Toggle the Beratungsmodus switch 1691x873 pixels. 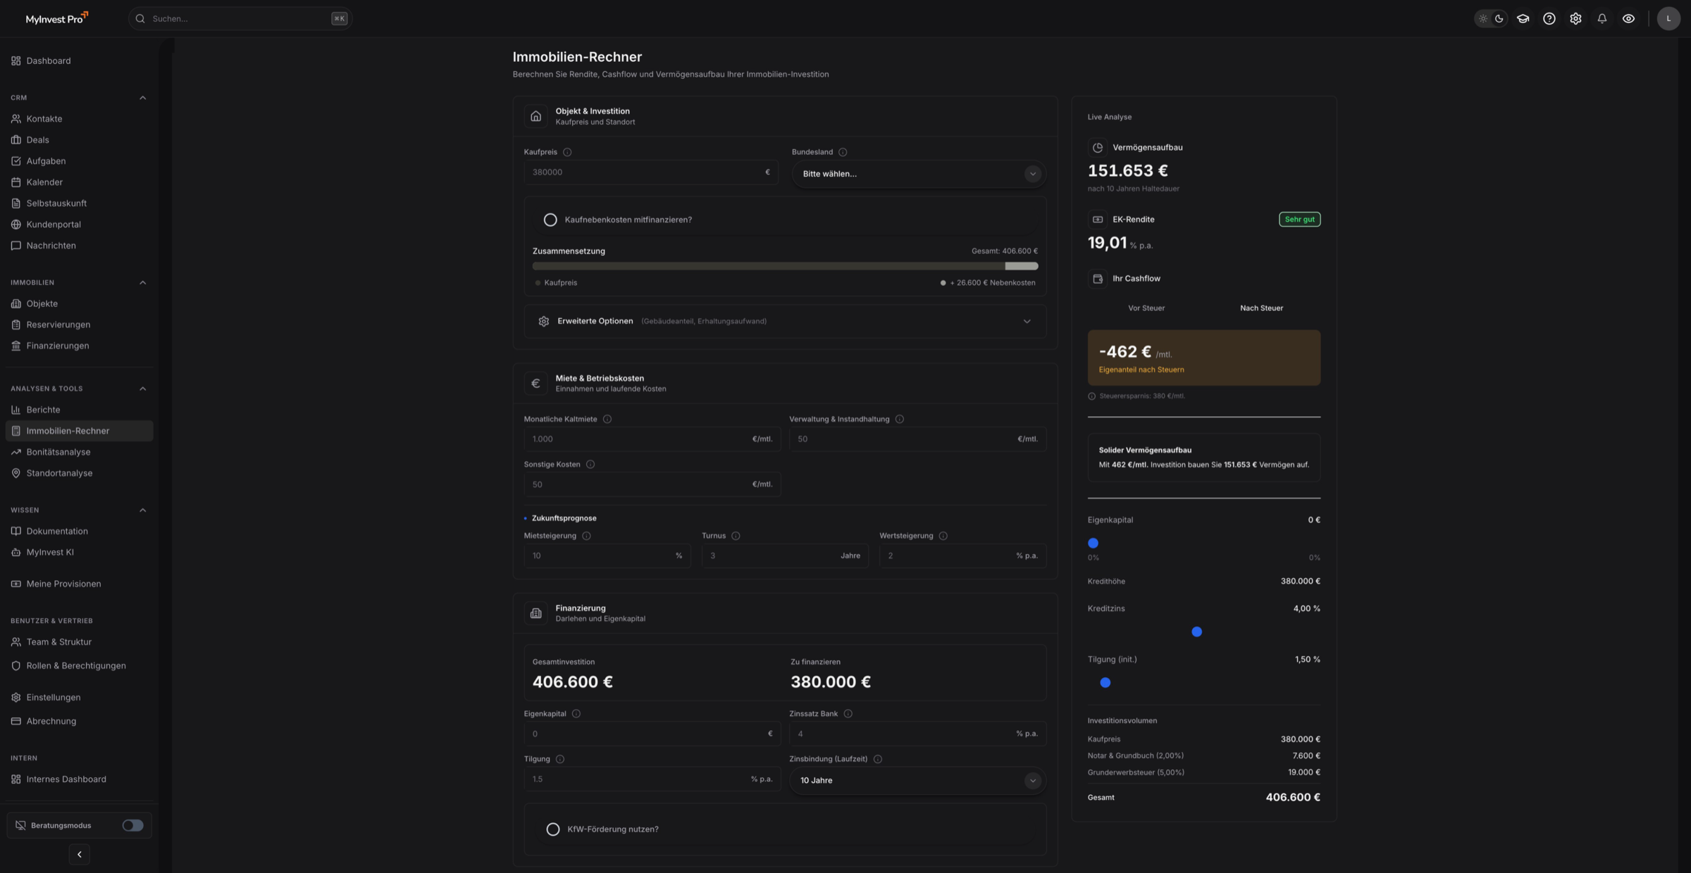[x=132, y=825]
